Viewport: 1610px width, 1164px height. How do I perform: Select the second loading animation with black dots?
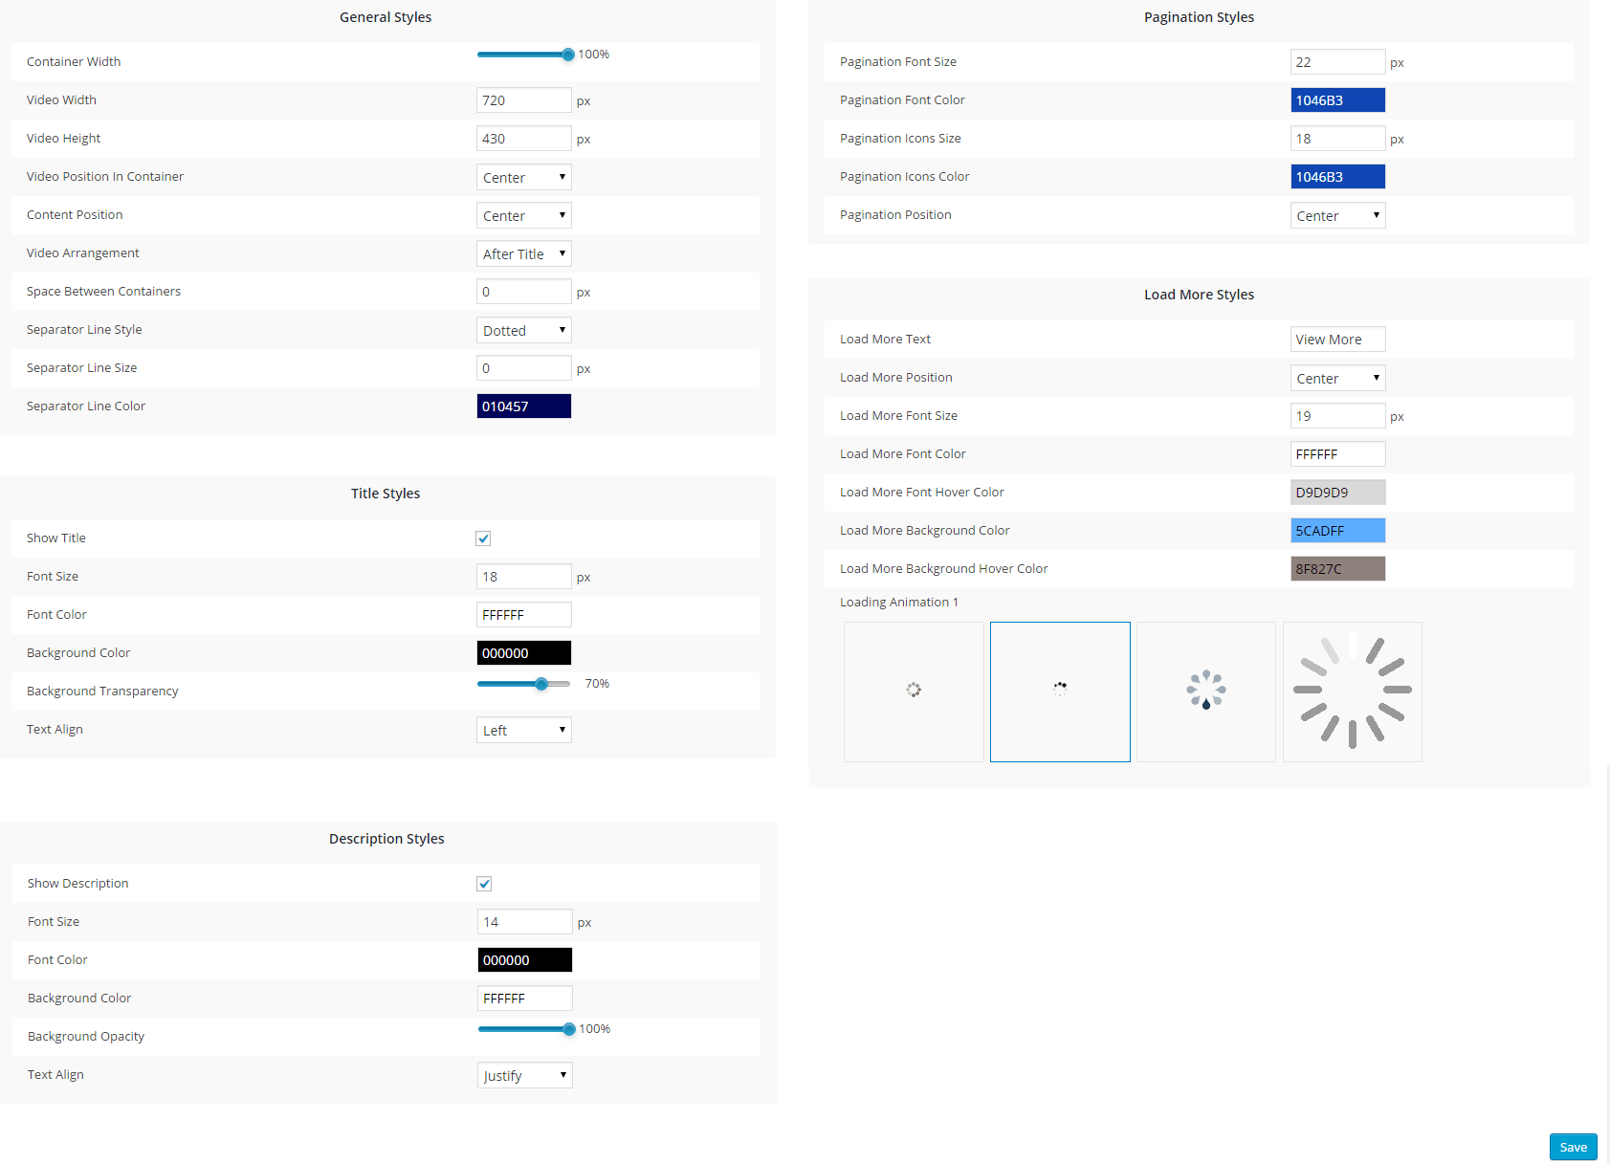[x=1060, y=692]
